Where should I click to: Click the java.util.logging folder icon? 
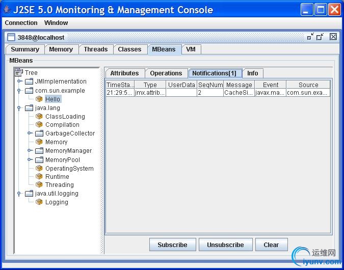[29, 194]
